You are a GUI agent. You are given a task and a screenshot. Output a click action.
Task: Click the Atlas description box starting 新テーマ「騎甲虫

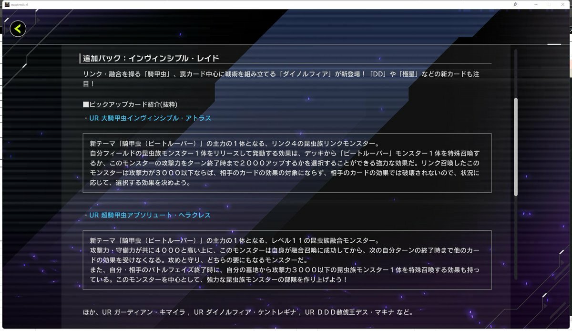tap(287, 163)
